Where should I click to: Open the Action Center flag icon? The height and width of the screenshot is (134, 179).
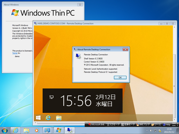[160, 130]
